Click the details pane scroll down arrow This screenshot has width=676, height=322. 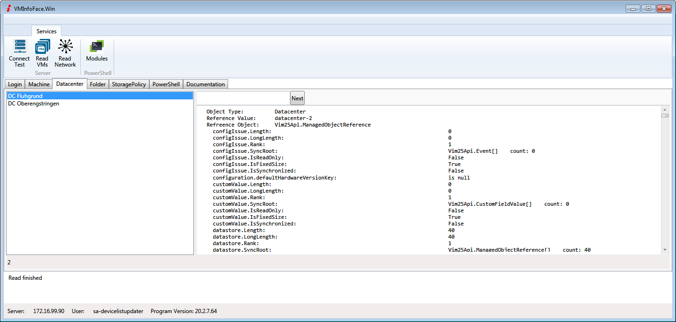665,250
